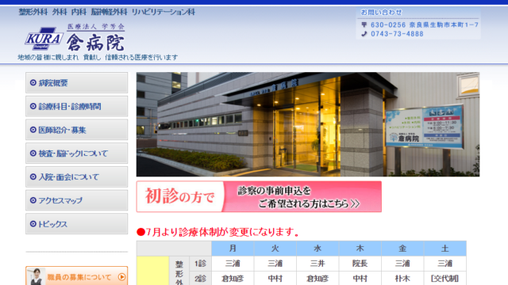Click the staff photo on the recruitment banner
The height and width of the screenshot is (285, 508).
37,276
